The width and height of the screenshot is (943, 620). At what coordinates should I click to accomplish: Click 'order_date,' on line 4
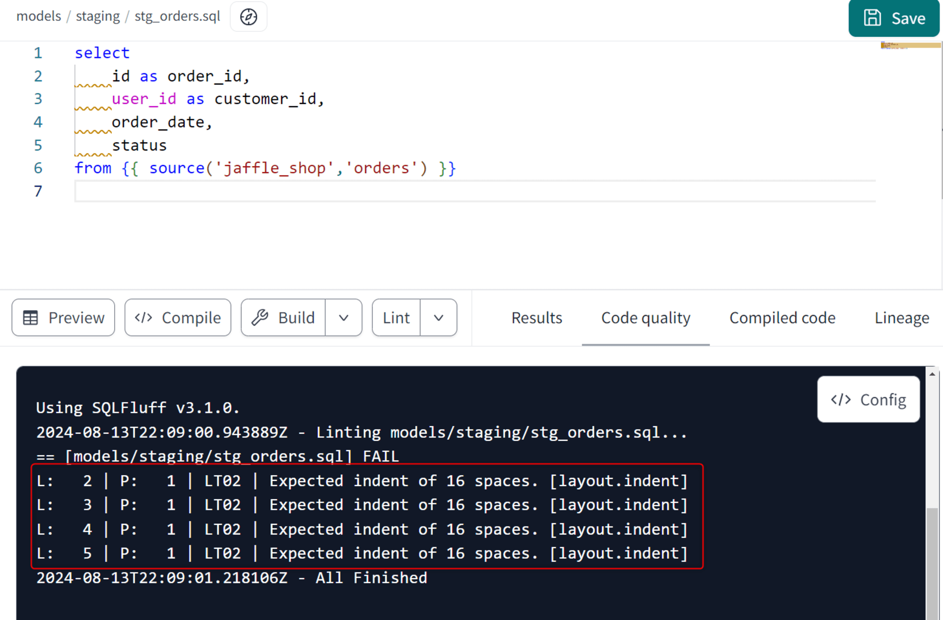[x=162, y=122]
